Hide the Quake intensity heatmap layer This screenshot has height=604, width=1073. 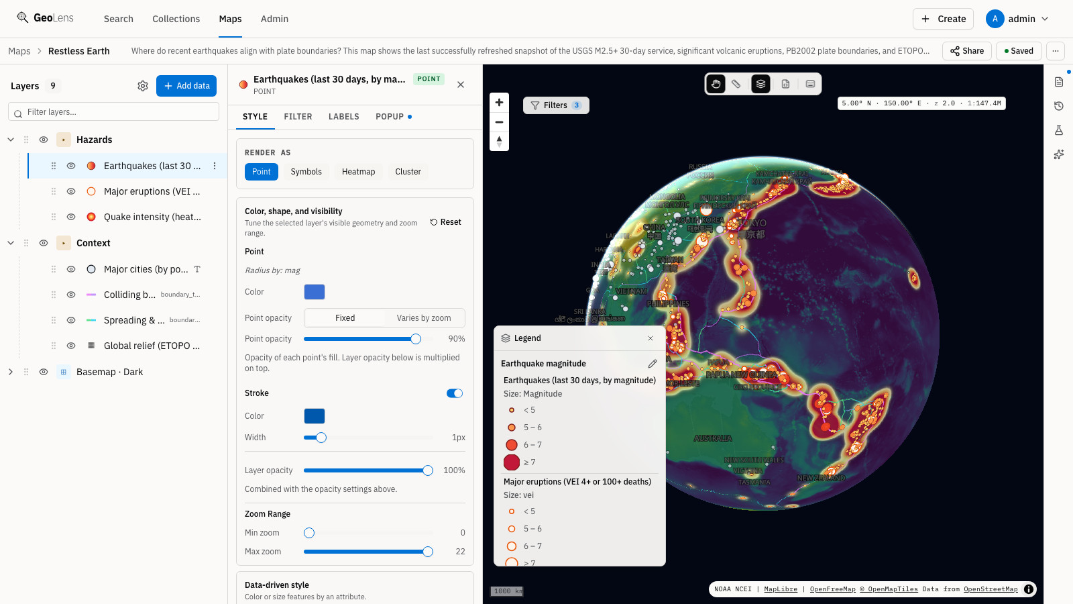(x=71, y=217)
